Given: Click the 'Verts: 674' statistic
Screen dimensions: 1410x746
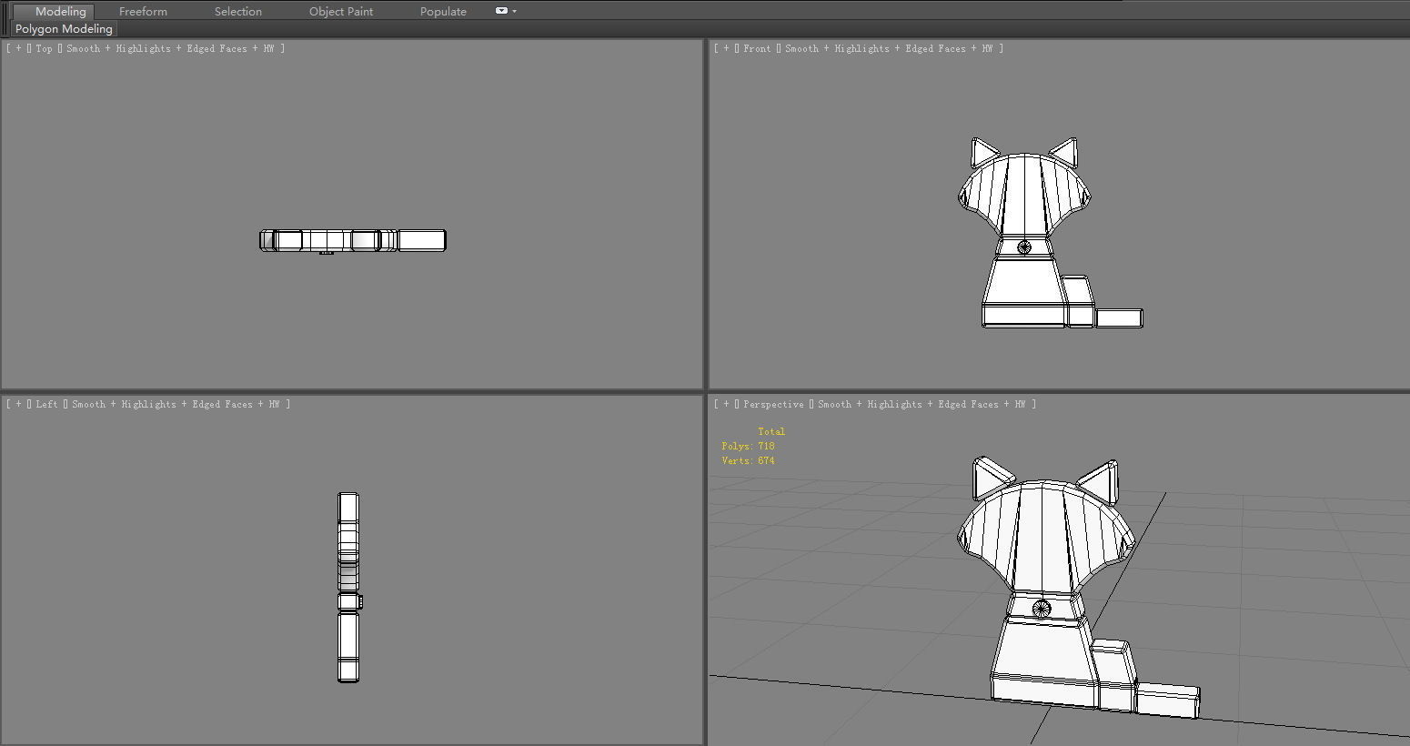Looking at the screenshot, I should click(748, 460).
